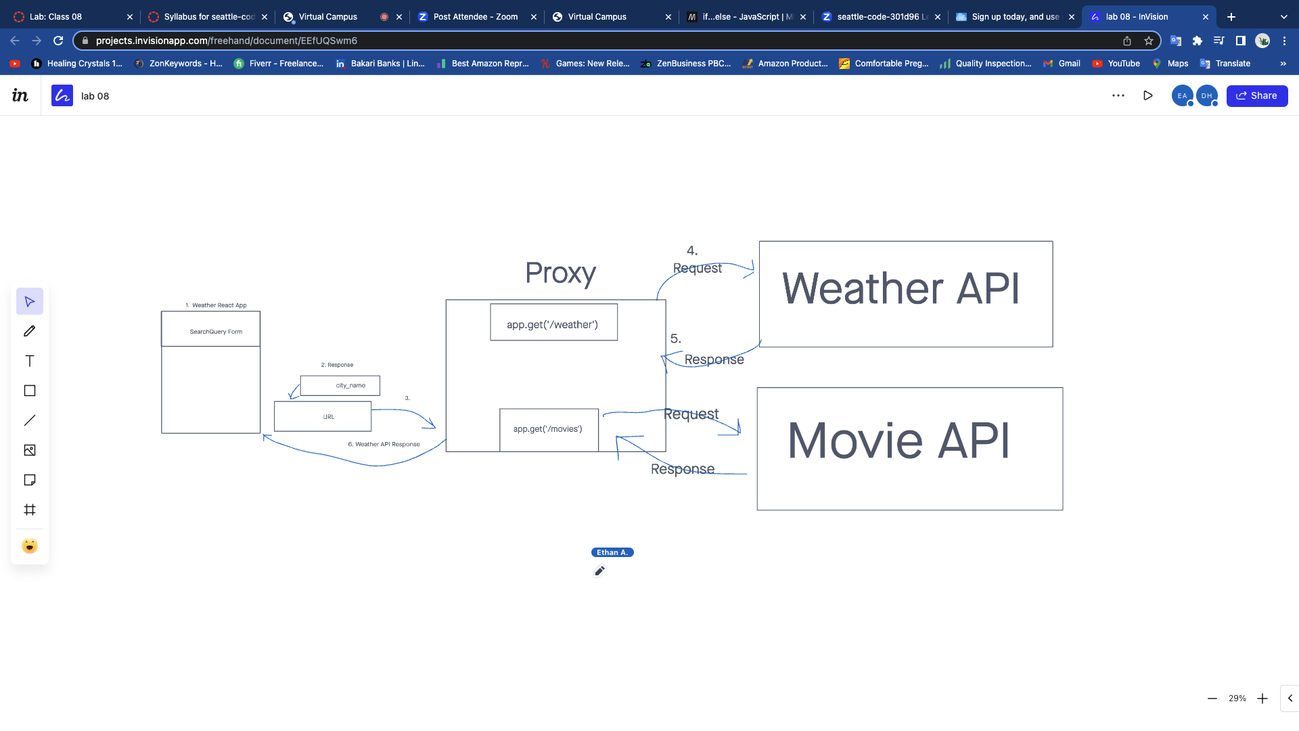The width and height of the screenshot is (1299, 731).
Task: Select the pencil drawing tool
Action: pos(30,332)
